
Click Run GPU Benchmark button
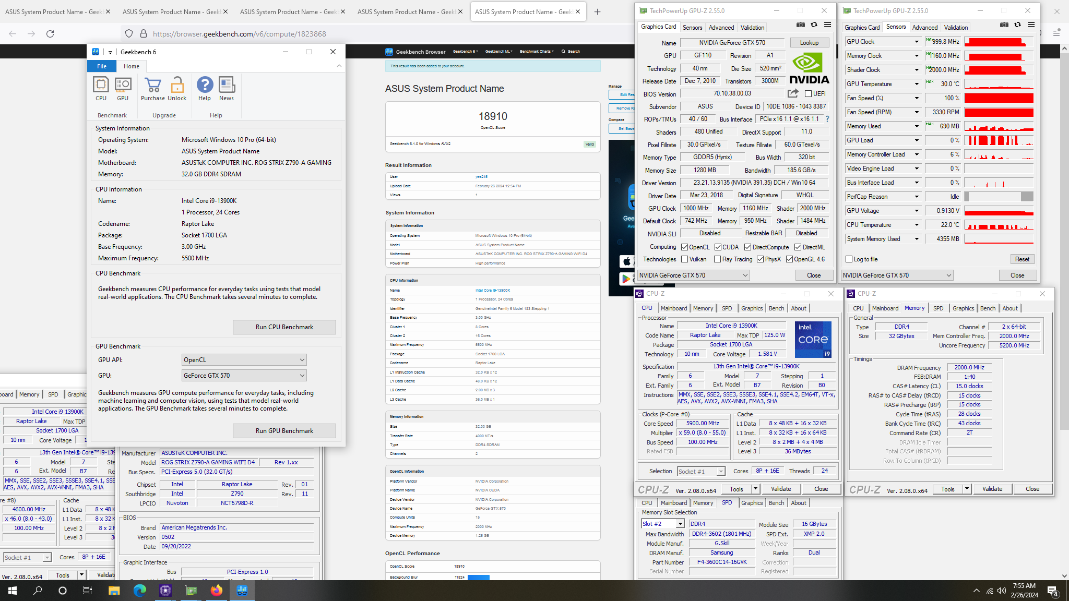tap(284, 431)
